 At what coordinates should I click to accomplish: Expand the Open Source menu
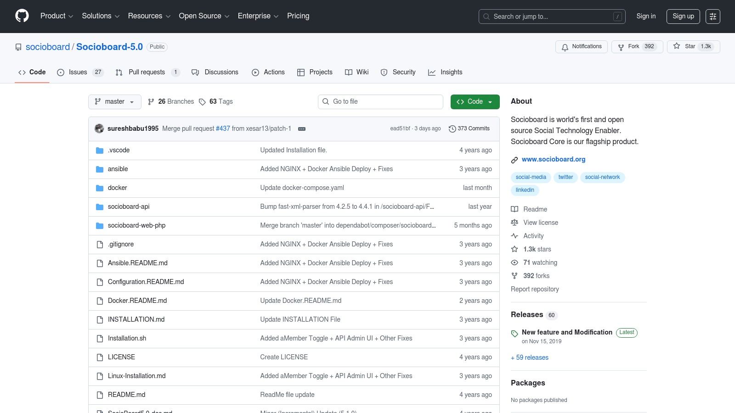coord(204,16)
